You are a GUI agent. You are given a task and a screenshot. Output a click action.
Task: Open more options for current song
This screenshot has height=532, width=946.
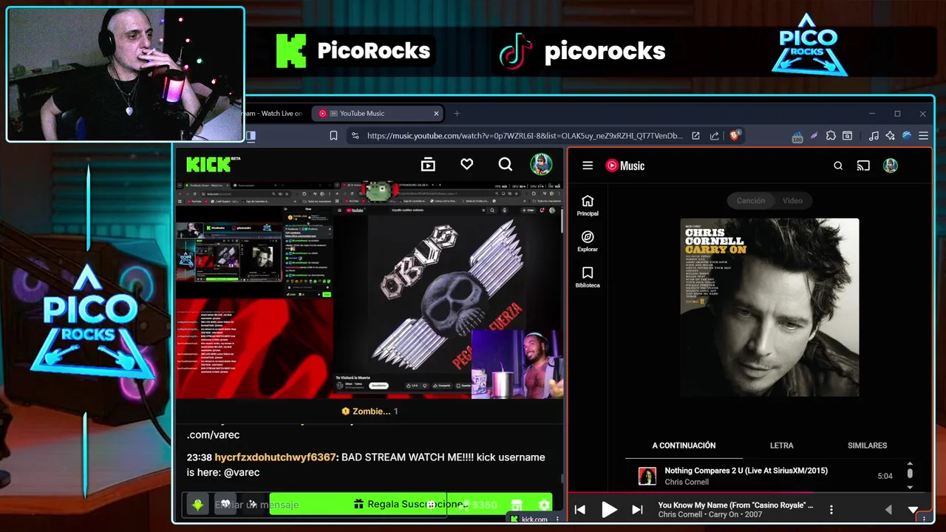coord(831,510)
